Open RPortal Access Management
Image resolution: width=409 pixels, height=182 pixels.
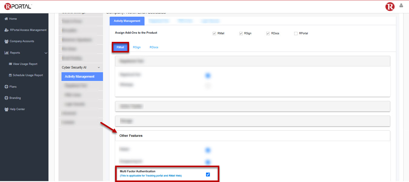point(28,30)
